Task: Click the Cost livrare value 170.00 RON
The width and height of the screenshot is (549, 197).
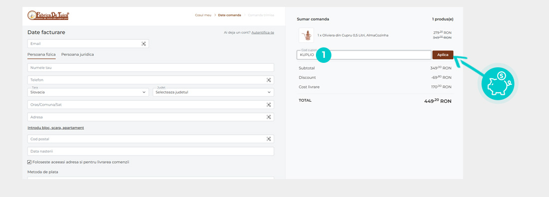Action: point(441,87)
